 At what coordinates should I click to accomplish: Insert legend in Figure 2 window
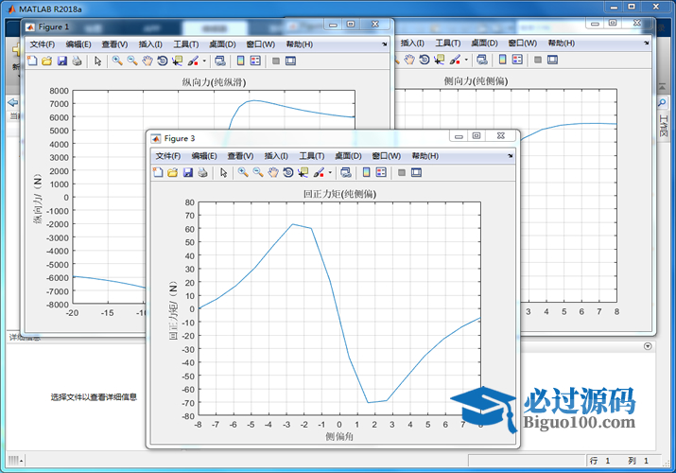click(x=517, y=60)
